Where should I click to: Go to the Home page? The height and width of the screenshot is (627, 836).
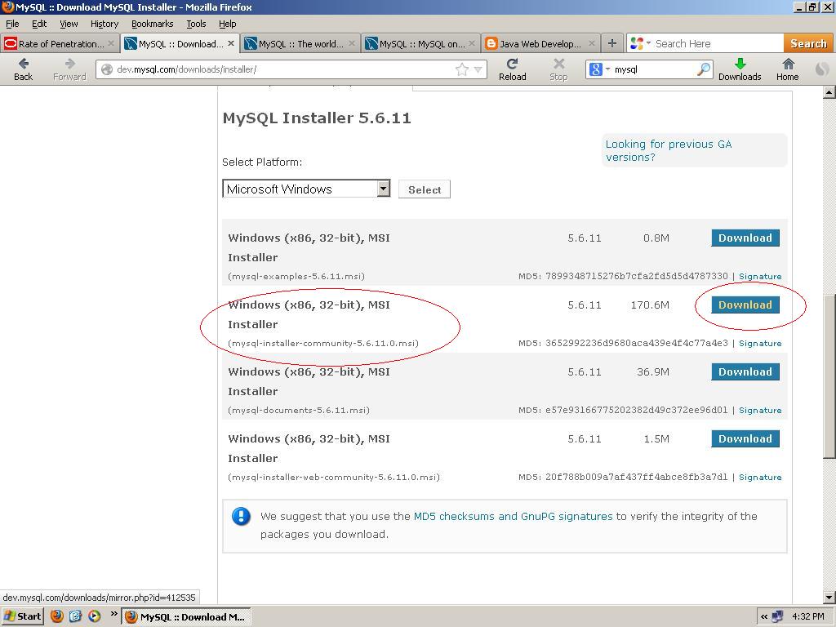(788, 69)
